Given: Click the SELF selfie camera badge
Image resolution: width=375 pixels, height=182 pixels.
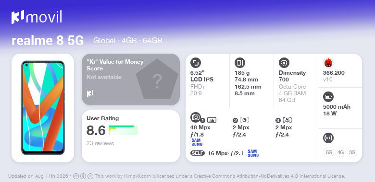Looking at the screenshot, I should [198, 153].
